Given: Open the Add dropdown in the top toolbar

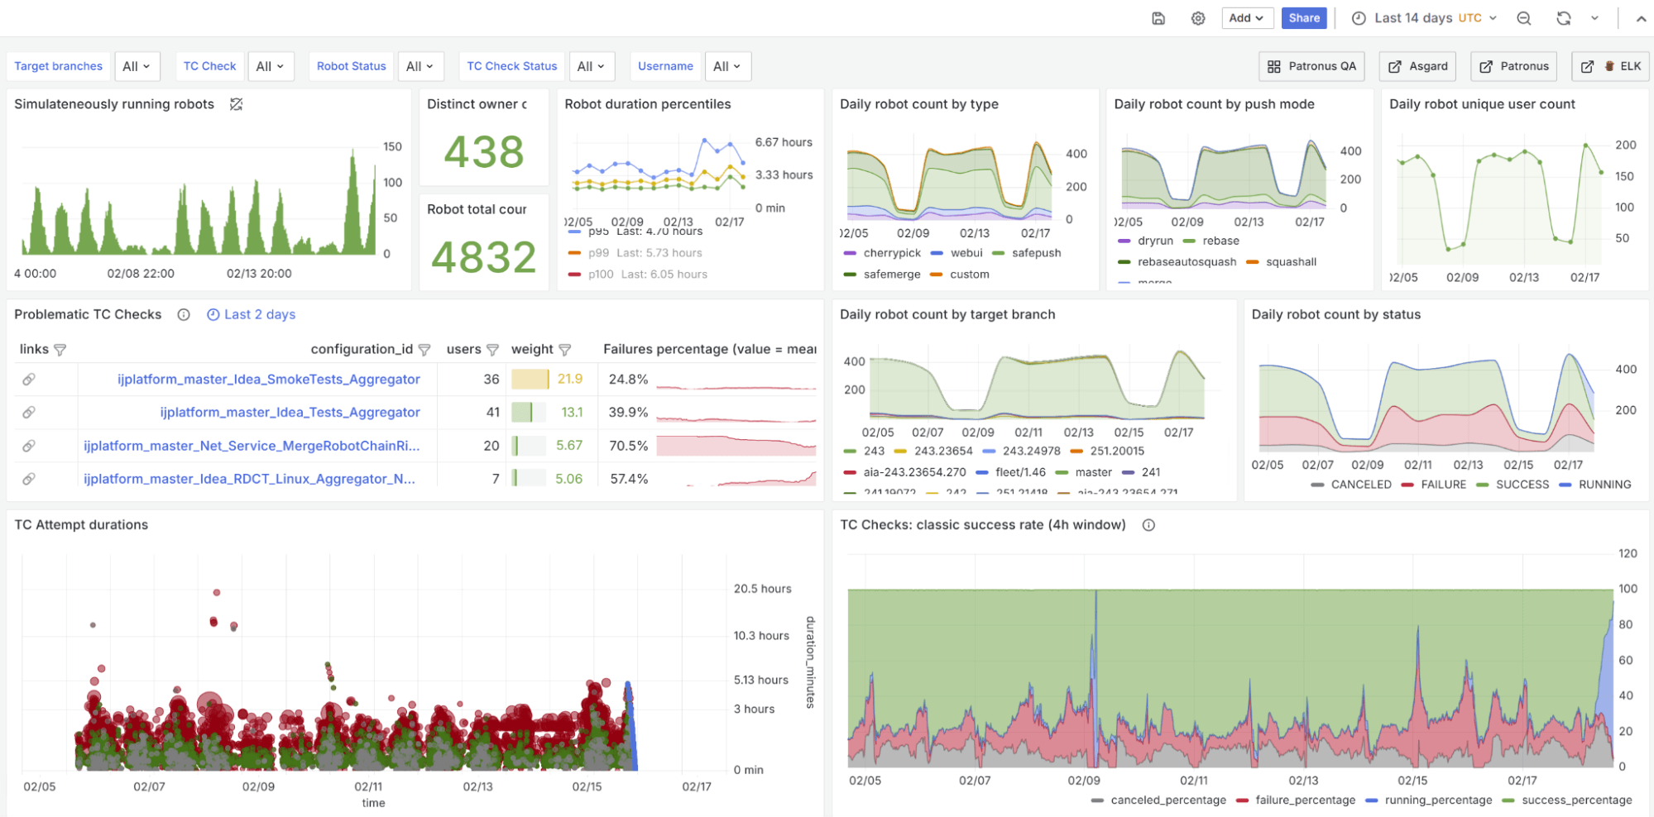Looking at the screenshot, I should (x=1248, y=17).
